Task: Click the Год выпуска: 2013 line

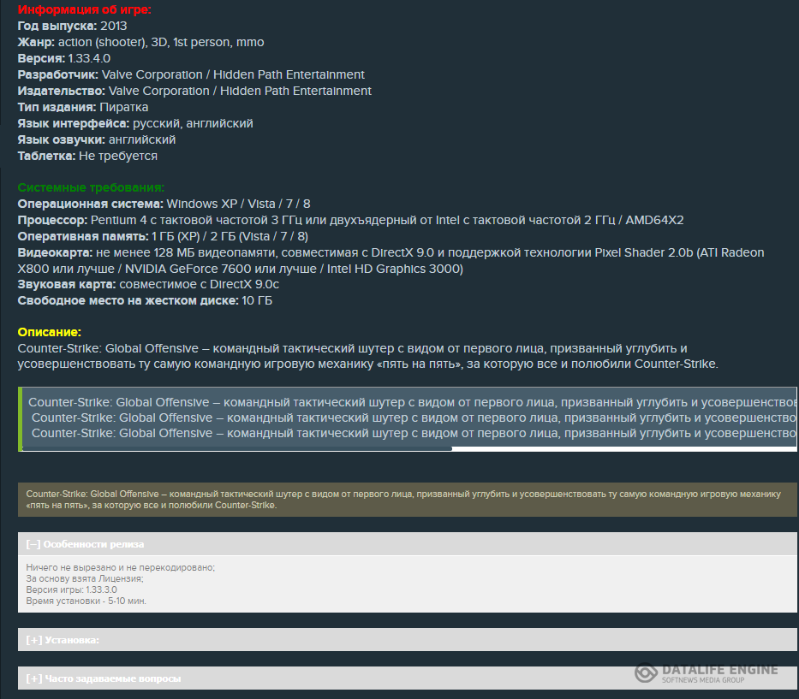Action: click(x=72, y=26)
